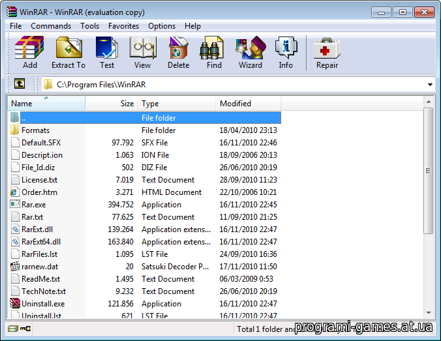Run the Test archive tool
441x341 pixels.
(107, 53)
